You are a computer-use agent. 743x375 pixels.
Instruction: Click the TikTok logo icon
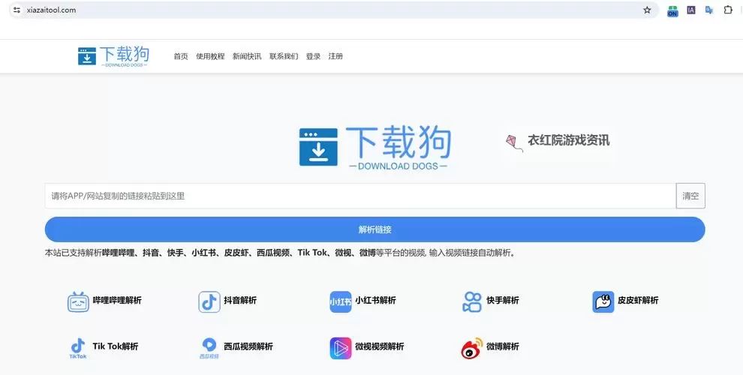(x=78, y=348)
